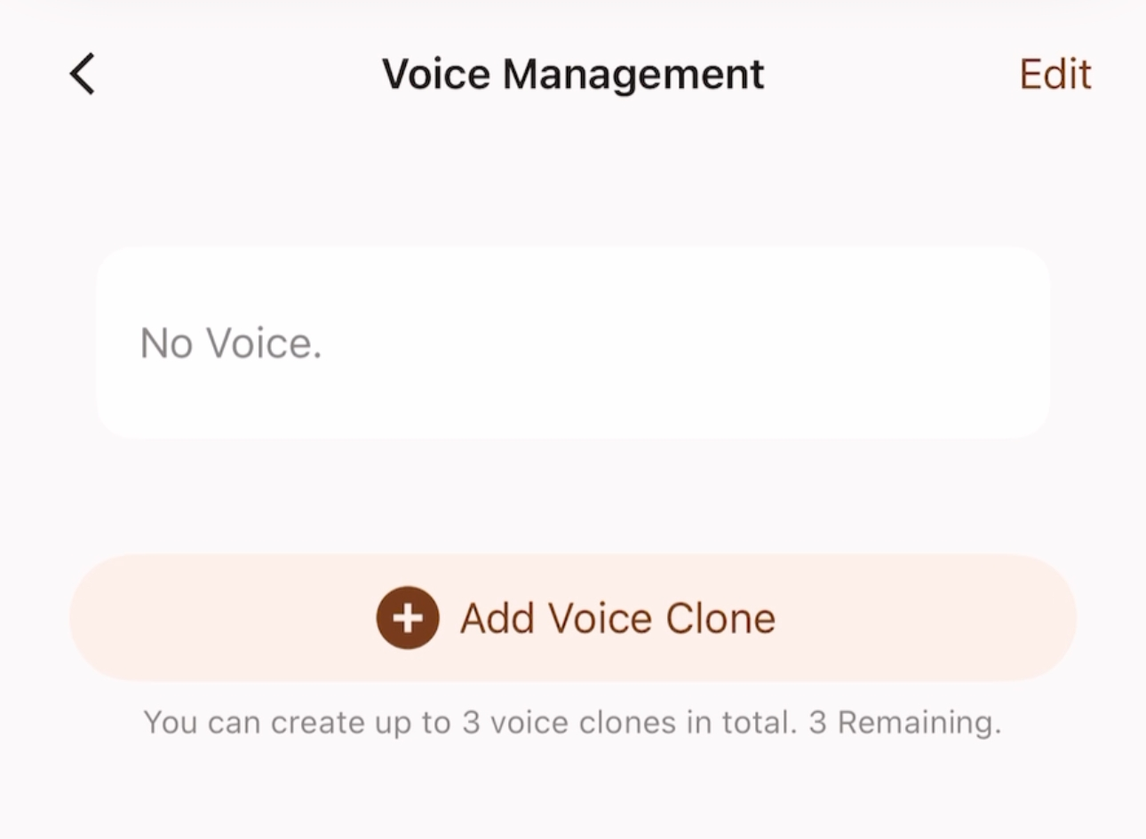Image resolution: width=1146 pixels, height=839 pixels.
Task: Select the back chevron to leave Voice Management
Action: point(81,74)
